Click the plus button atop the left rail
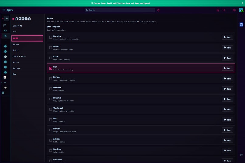The image size is (245, 163). coord(7,19)
